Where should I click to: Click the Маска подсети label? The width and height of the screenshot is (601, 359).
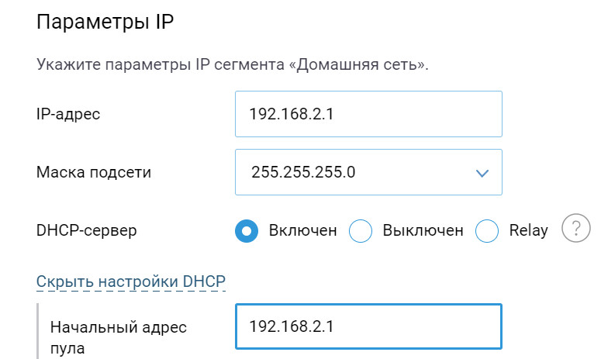point(94,172)
